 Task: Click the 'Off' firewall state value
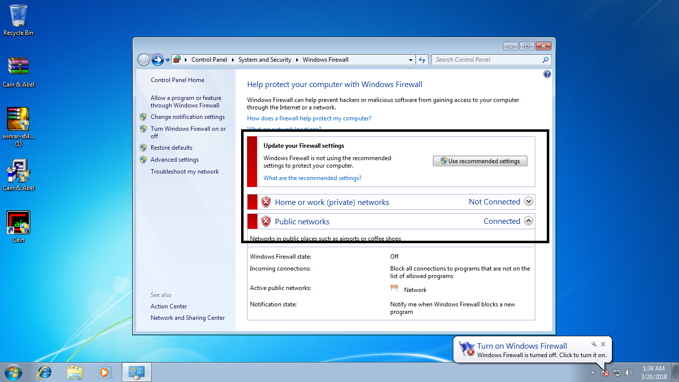point(394,257)
